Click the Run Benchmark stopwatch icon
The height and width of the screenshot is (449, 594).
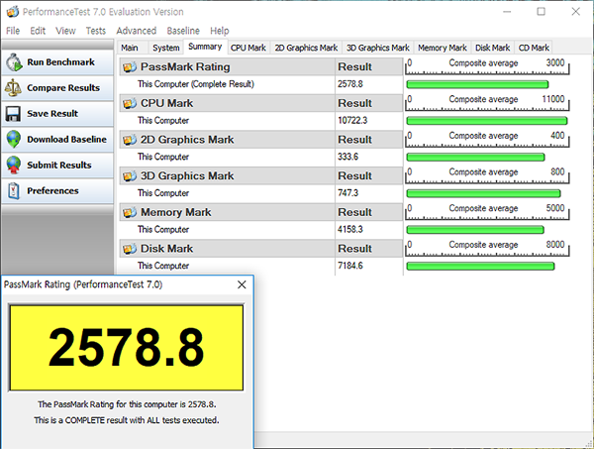pos(14,62)
